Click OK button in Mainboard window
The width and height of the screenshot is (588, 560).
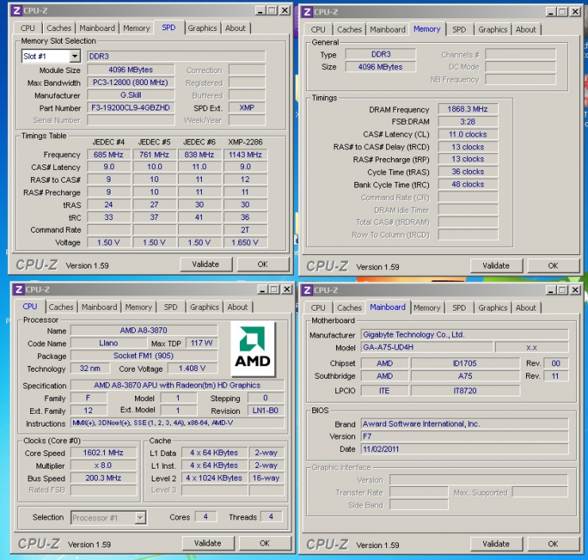tap(553, 544)
